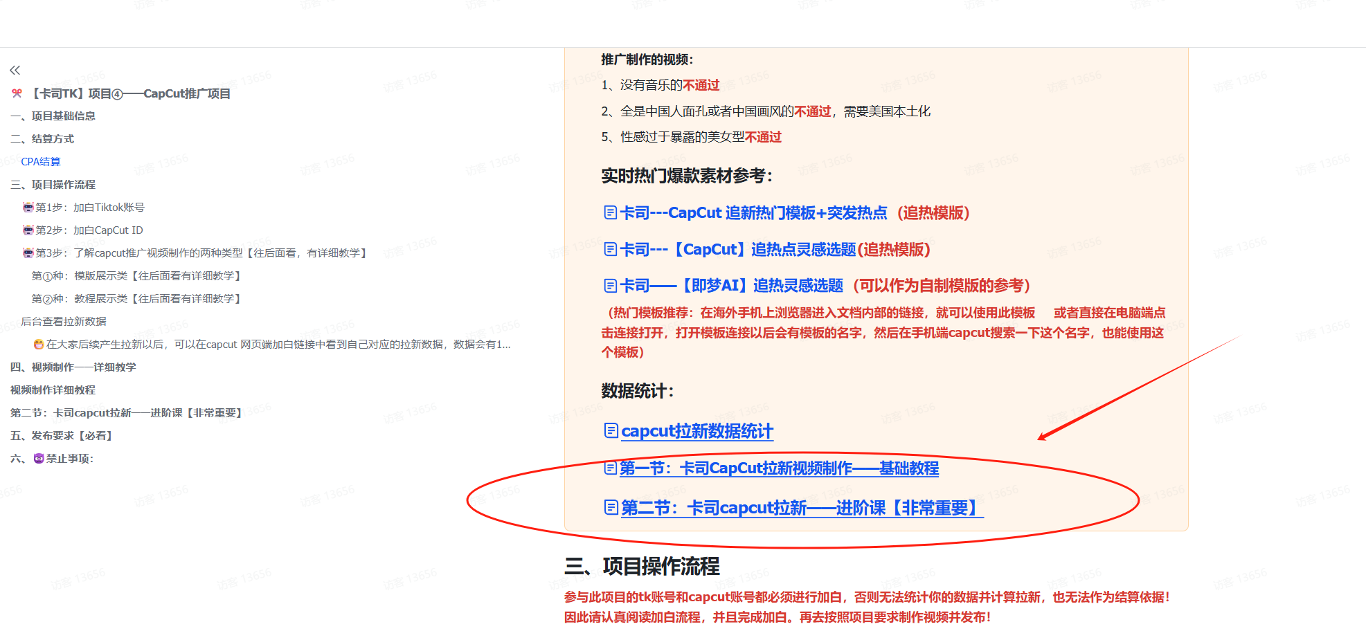This screenshot has height=631, width=1366.
Task: Click red note starting （热门模板推荐
Action: (x=883, y=333)
